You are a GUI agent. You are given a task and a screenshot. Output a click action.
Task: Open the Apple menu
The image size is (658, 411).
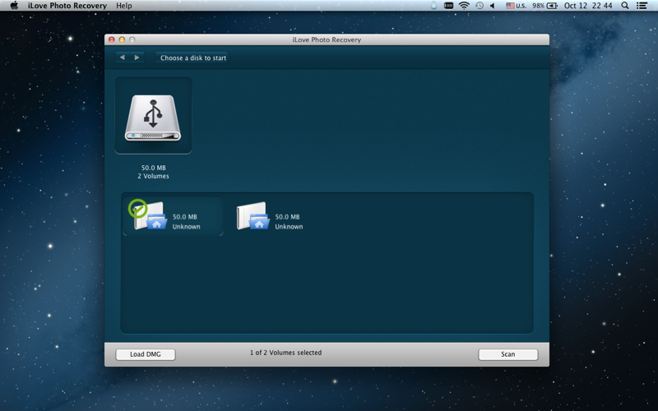coord(14,6)
